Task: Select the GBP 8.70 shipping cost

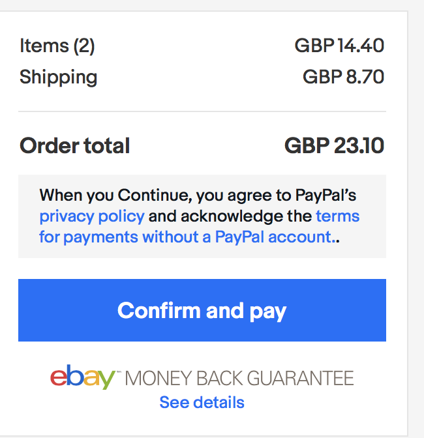Action: [343, 77]
